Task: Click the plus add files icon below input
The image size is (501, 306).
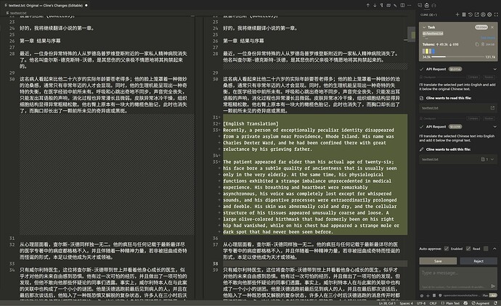Action: pyautogui.click(x=428, y=295)
